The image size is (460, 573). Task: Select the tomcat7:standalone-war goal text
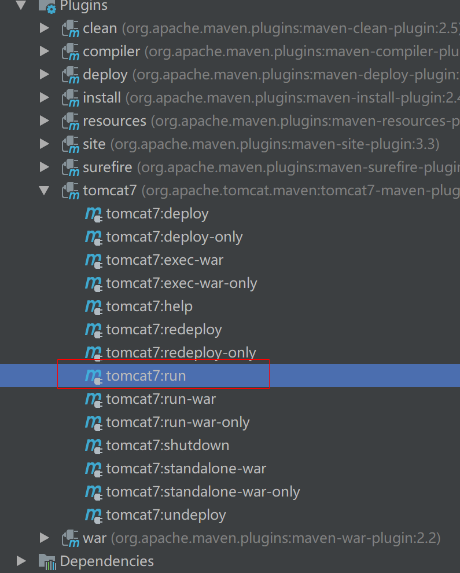click(x=186, y=469)
